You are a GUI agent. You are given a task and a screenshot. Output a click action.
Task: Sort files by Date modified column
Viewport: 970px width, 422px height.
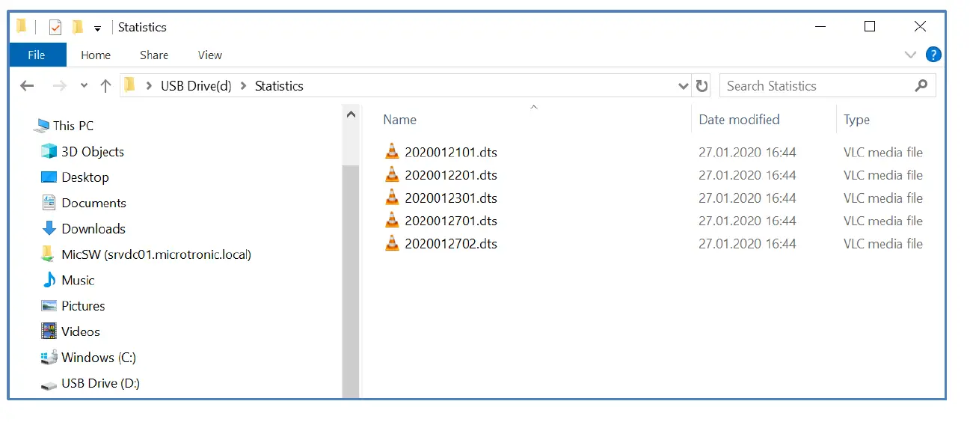(739, 120)
